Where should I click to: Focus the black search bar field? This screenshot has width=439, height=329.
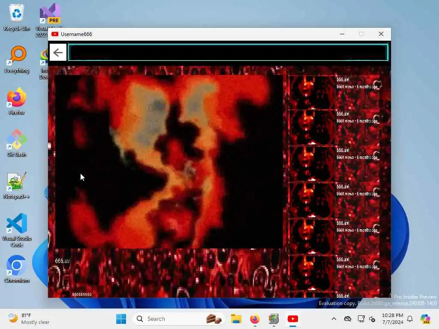pos(228,52)
